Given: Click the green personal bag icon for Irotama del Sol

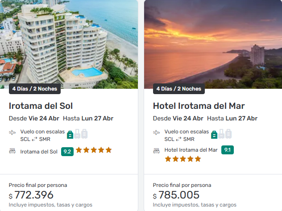Looking at the screenshot, I should coord(70,134).
